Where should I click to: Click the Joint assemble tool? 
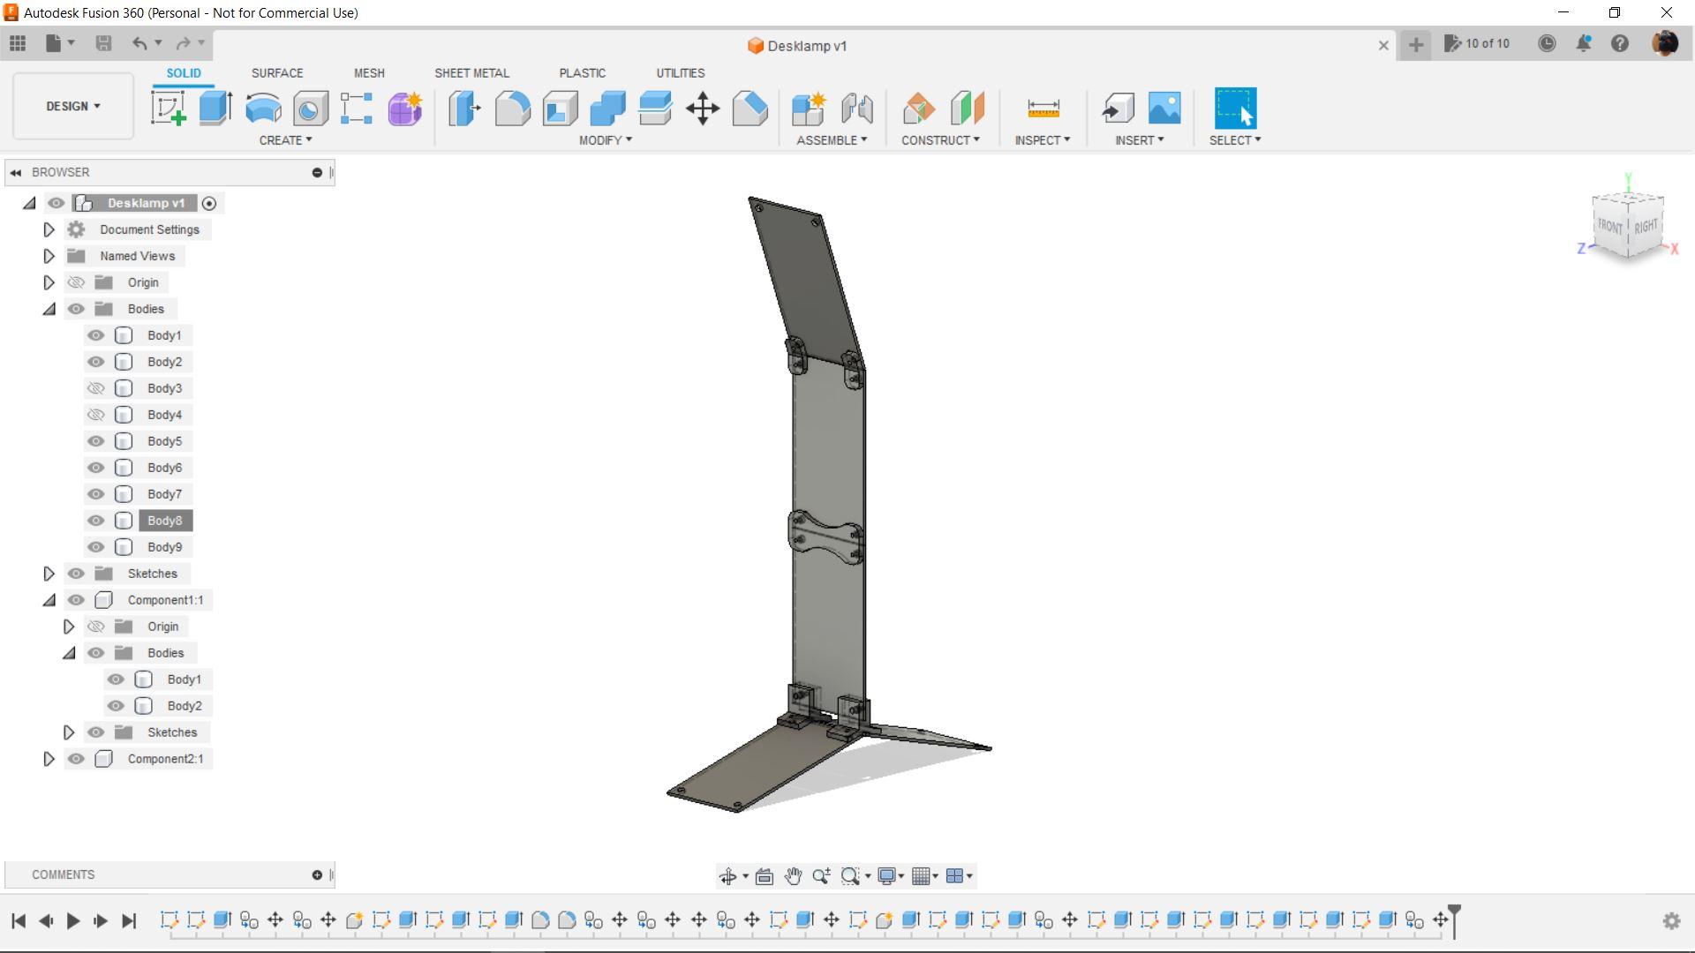pyautogui.click(x=858, y=107)
